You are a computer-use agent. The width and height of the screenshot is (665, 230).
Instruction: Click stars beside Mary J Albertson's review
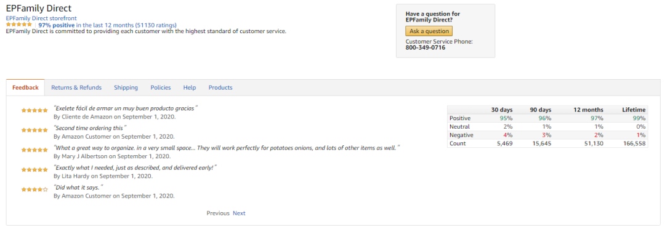point(34,150)
